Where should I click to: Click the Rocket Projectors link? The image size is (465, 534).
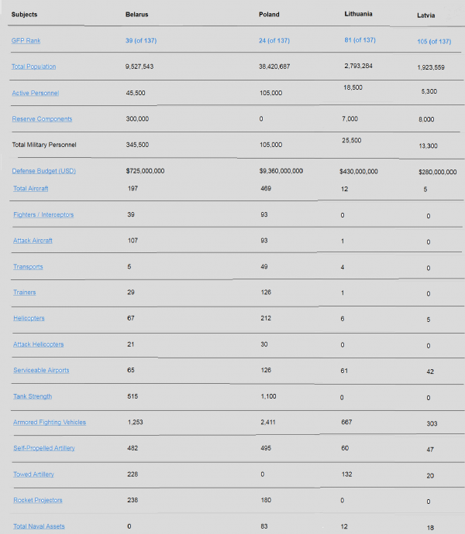pos(37,501)
